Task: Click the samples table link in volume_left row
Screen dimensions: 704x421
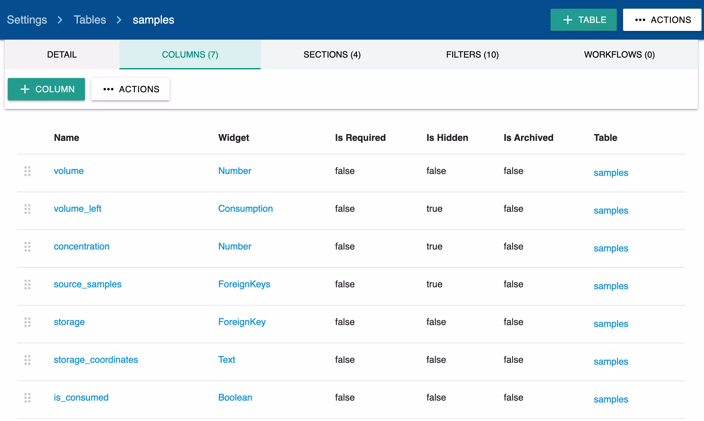Action: tap(611, 210)
